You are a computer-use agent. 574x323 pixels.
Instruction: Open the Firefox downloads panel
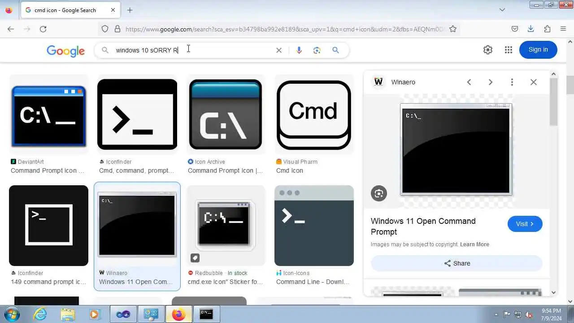pos(531,29)
